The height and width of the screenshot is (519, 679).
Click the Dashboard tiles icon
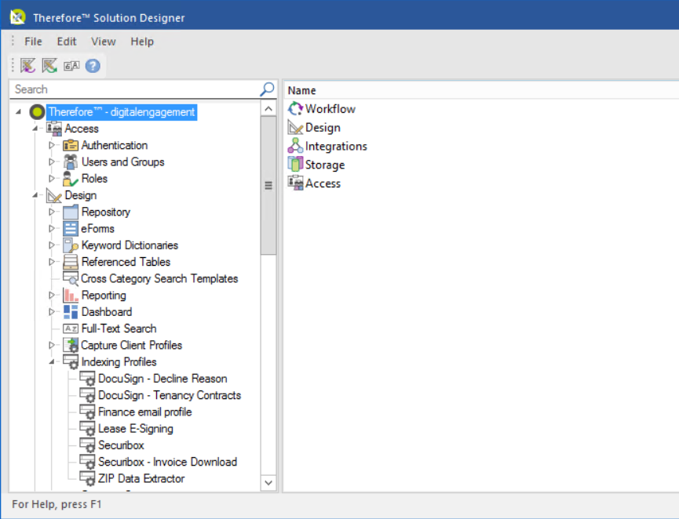[x=71, y=312]
